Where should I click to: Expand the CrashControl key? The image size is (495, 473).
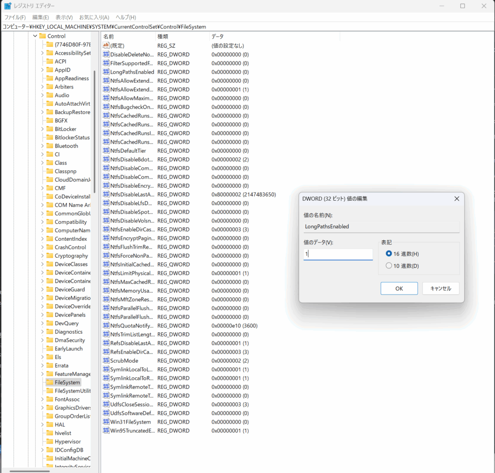coord(43,247)
